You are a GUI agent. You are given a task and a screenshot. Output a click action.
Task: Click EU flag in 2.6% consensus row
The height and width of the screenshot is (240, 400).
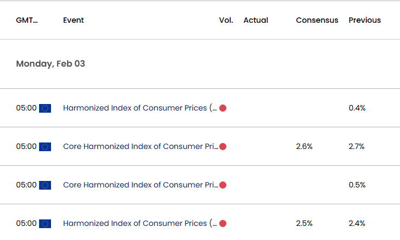[45, 147]
